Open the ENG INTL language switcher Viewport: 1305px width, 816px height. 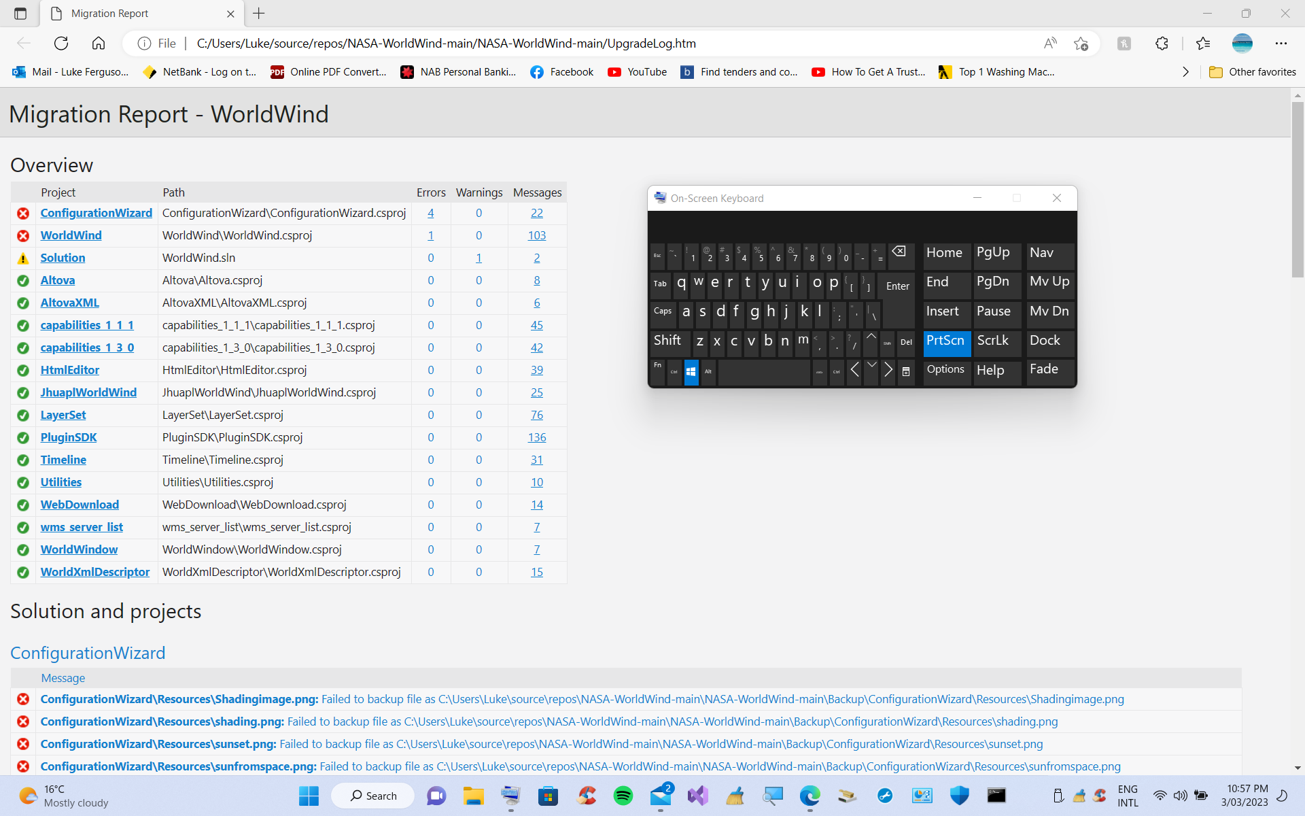point(1128,796)
